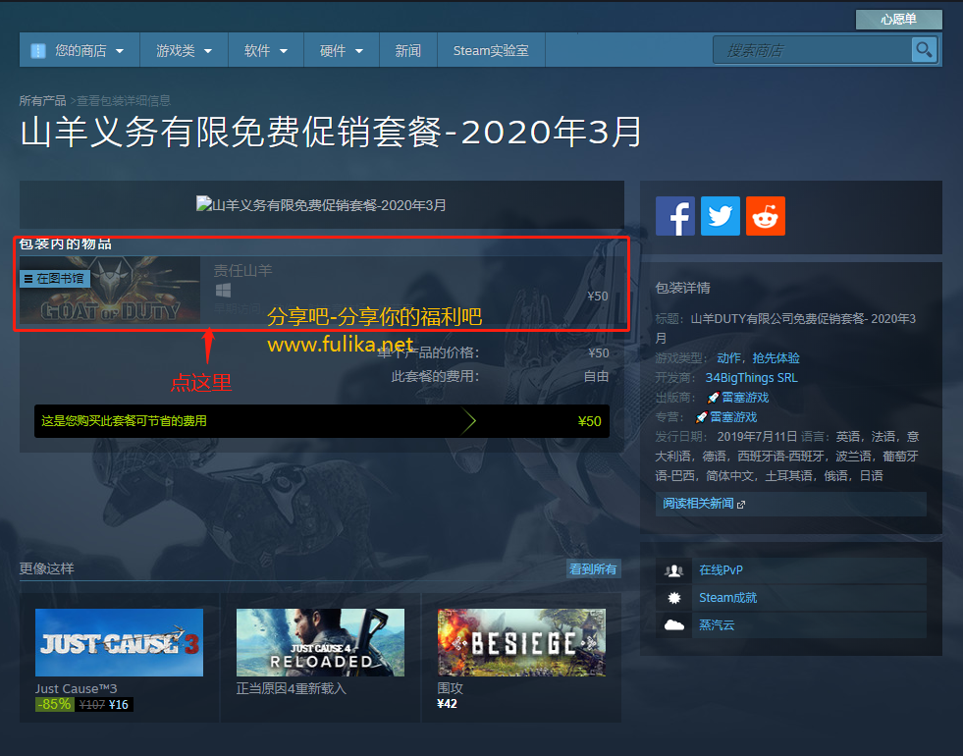Open the Goat of Duty game thumbnail
The width and height of the screenshot is (963, 756).
click(110, 290)
